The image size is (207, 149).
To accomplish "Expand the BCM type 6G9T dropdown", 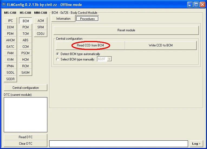I will click(109, 59).
